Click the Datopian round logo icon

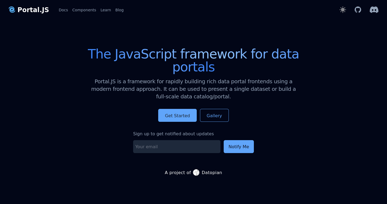196,172
